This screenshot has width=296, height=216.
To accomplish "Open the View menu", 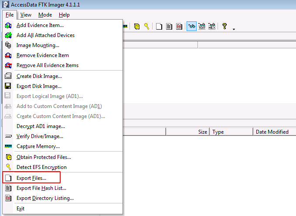I will 26,15.
